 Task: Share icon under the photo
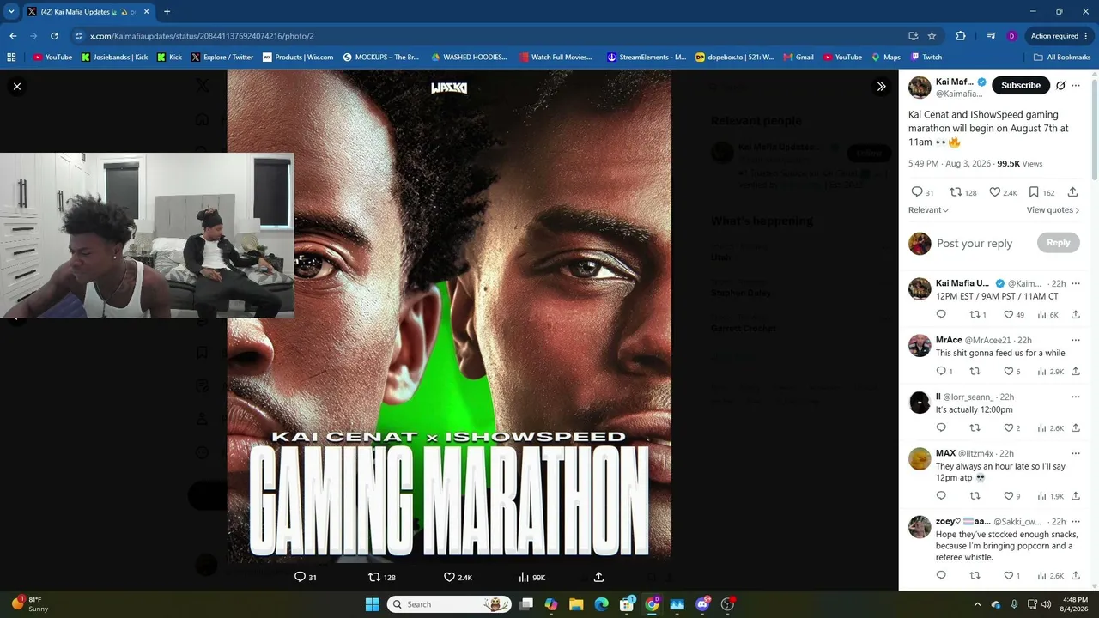click(598, 578)
